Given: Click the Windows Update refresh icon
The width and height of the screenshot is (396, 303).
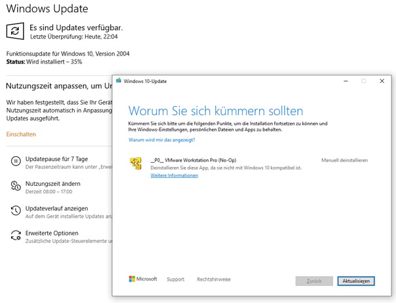Looking at the screenshot, I should click(x=15, y=31).
